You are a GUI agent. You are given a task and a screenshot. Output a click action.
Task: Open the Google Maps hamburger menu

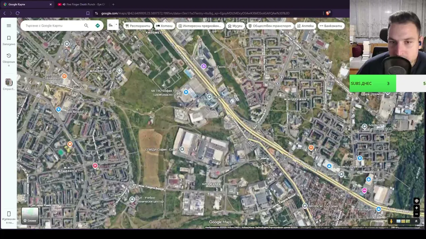click(9, 26)
